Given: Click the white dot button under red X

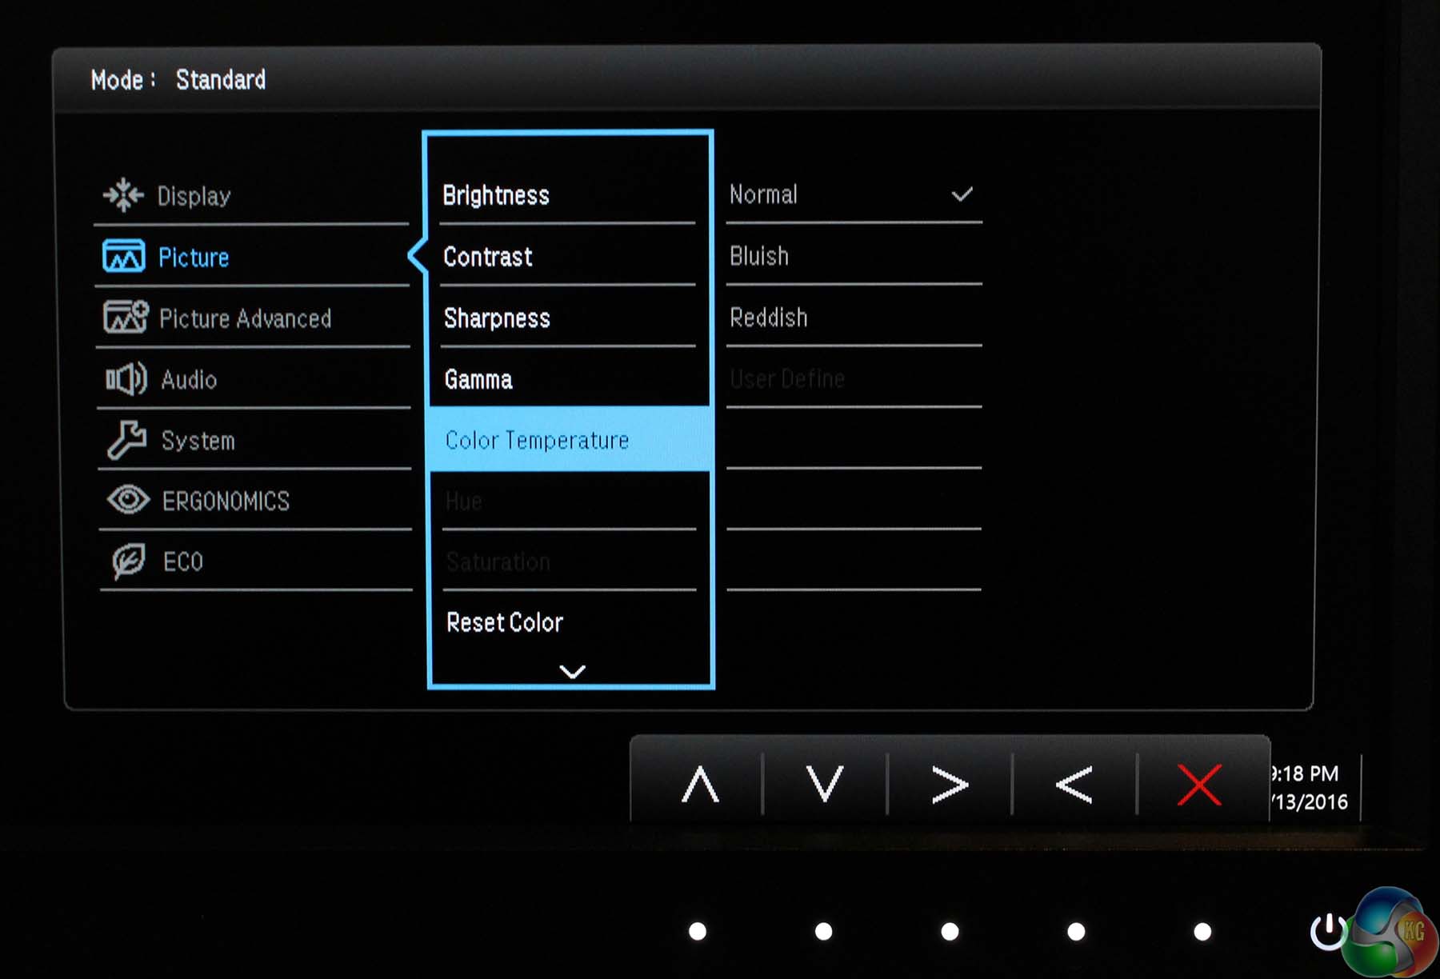Looking at the screenshot, I should (x=1202, y=931).
